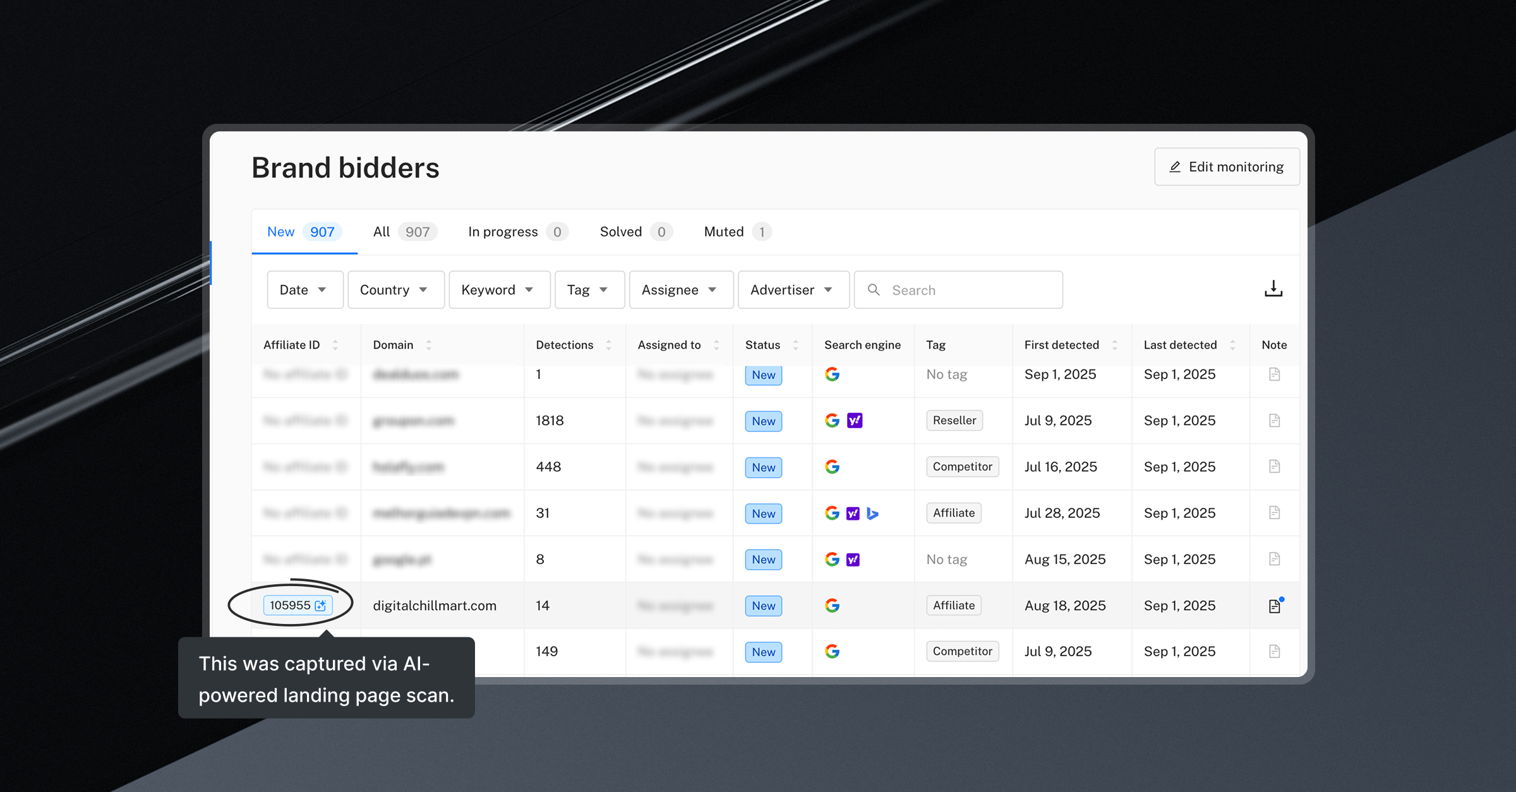Open the Advertiser filter dropdown
The height and width of the screenshot is (792, 1516).
793,290
